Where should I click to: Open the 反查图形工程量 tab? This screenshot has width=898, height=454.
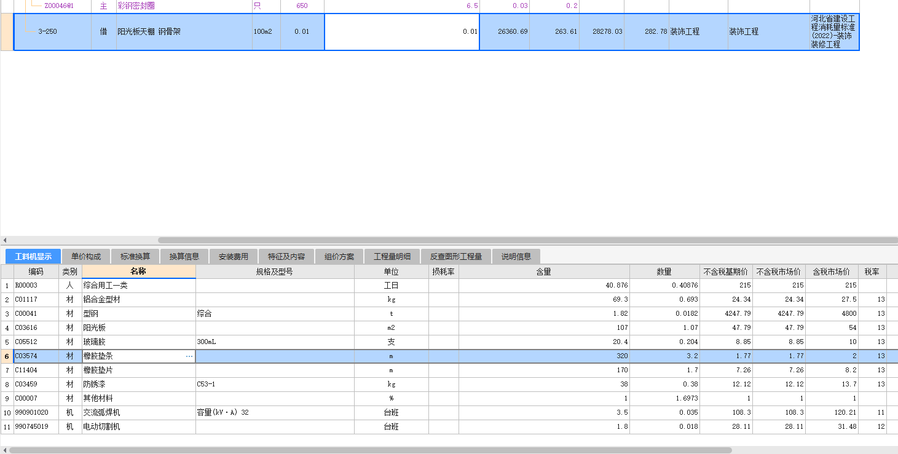point(456,256)
